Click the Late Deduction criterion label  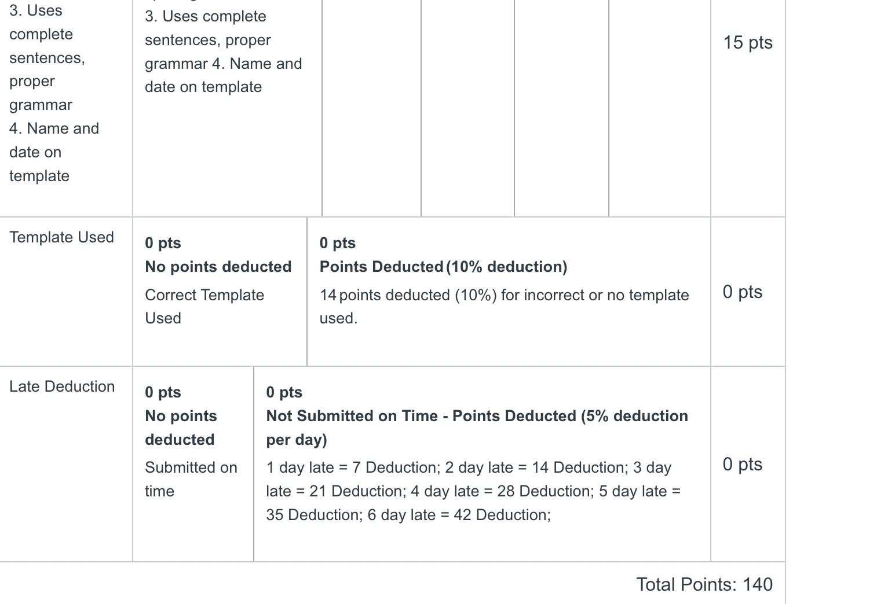[x=62, y=386]
